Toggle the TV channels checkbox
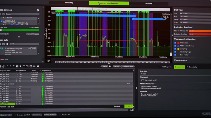 pos(175,43)
